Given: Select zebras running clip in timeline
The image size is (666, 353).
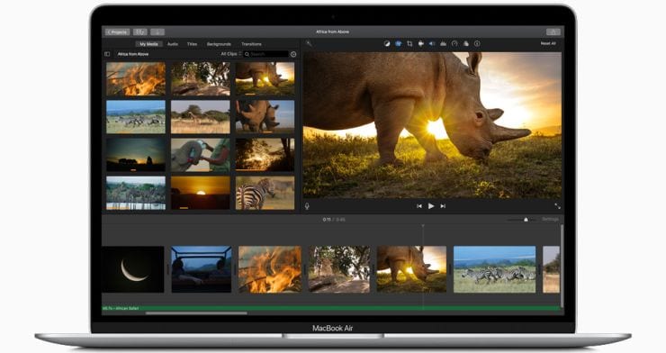Looking at the screenshot, I should point(494,269).
